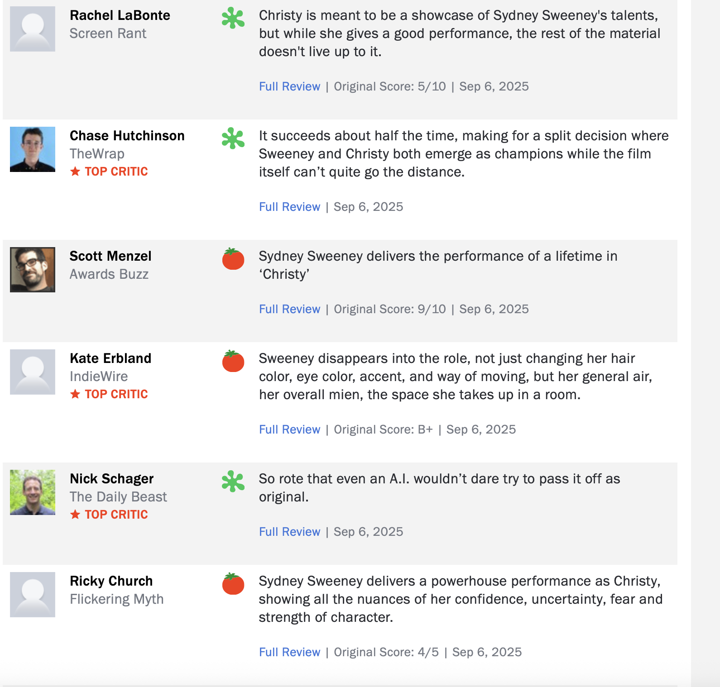The height and width of the screenshot is (687, 720).
Task: Click the fresh tomato icon beside Kate Erbland's review
Action: tap(233, 361)
